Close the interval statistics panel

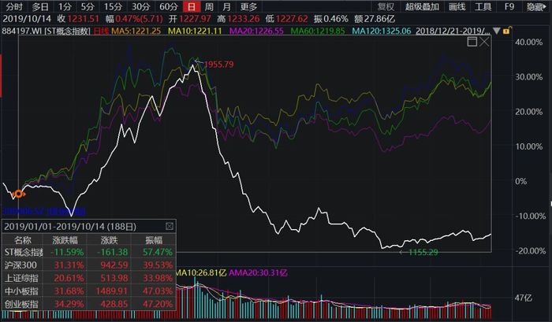pos(170,226)
